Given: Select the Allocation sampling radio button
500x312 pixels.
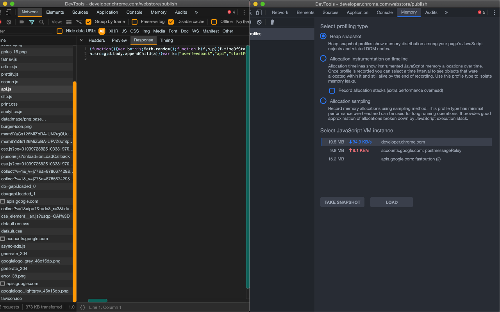Looking at the screenshot, I should 323,101.
